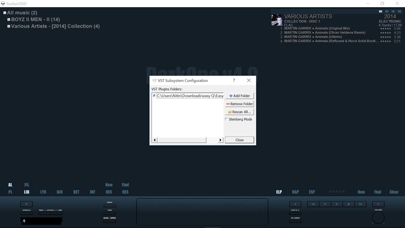Click the plus icon on Add Folder

[231, 96]
